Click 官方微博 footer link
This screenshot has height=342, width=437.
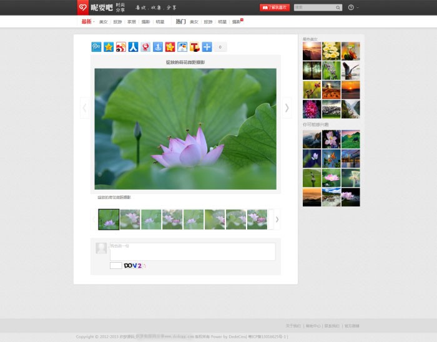coord(351,326)
